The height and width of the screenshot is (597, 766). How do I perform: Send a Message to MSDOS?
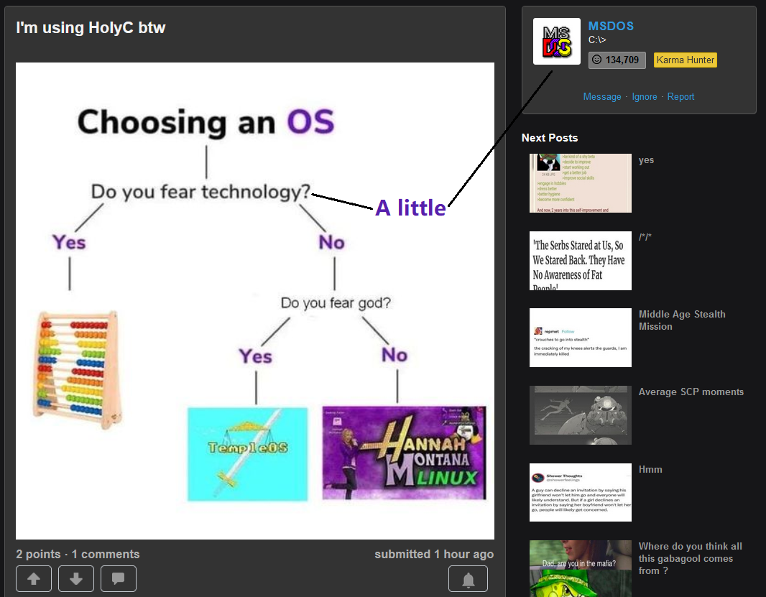click(602, 97)
